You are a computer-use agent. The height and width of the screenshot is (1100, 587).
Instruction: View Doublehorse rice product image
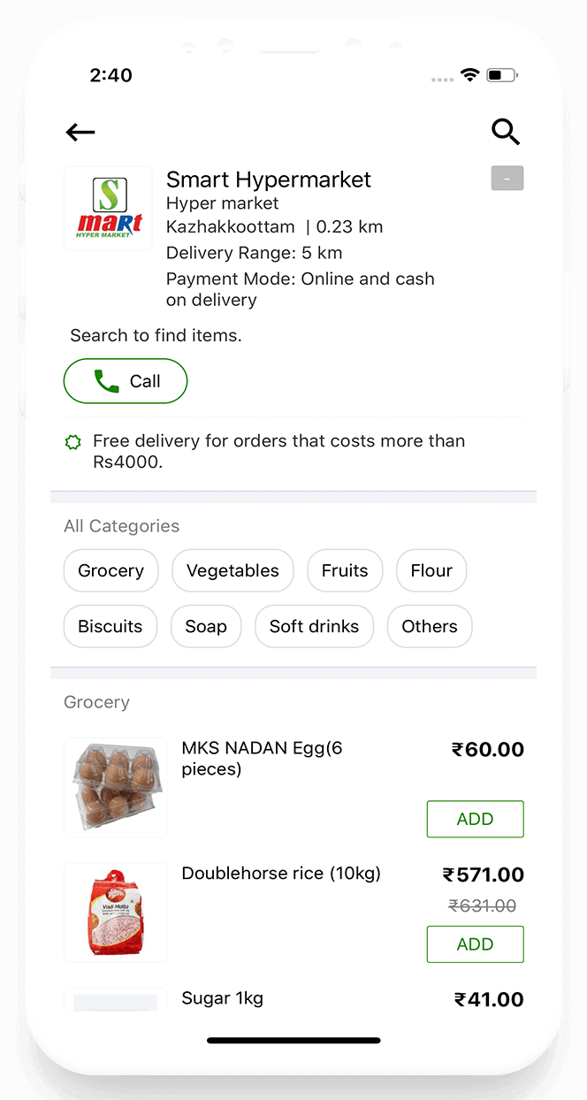coord(116,913)
